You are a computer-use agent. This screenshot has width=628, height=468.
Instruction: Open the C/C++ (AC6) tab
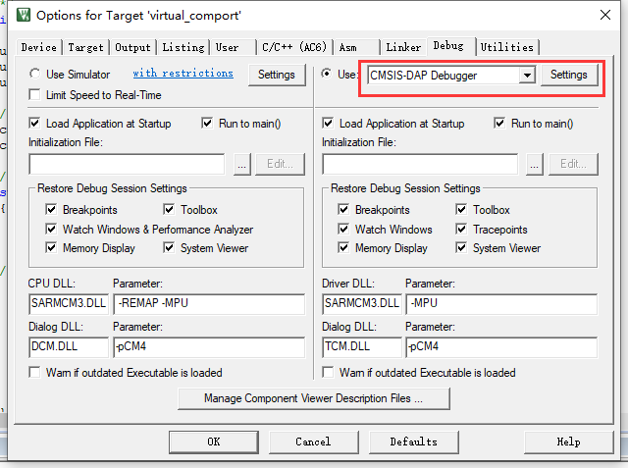click(x=294, y=47)
